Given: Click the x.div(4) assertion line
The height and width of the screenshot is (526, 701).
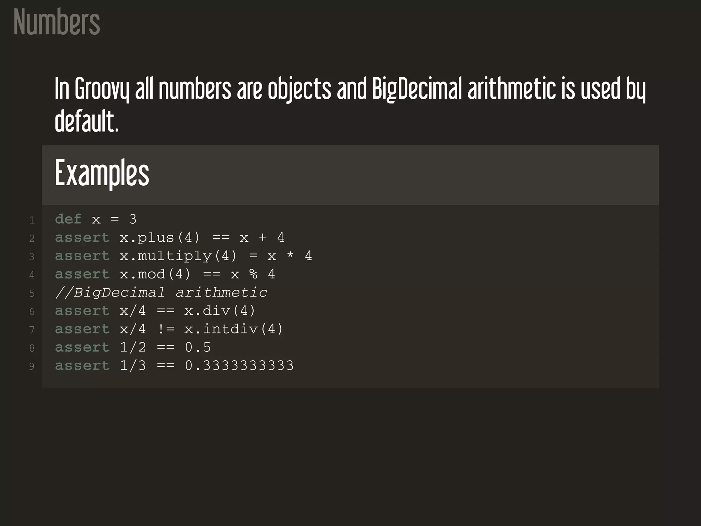Looking at the screenshot, I should point(155,311).
